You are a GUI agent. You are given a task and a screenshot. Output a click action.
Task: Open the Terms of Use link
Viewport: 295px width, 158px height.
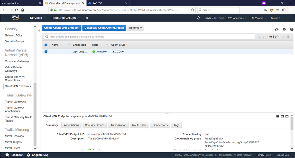pos(282,155)
